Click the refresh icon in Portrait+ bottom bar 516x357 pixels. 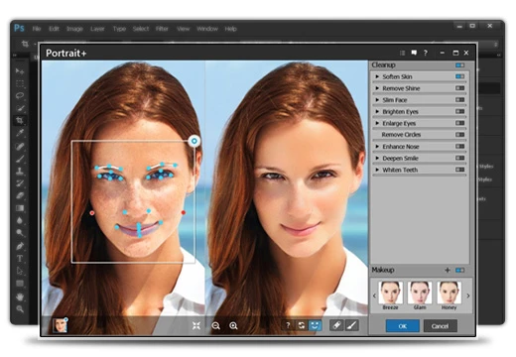[302, 325]
